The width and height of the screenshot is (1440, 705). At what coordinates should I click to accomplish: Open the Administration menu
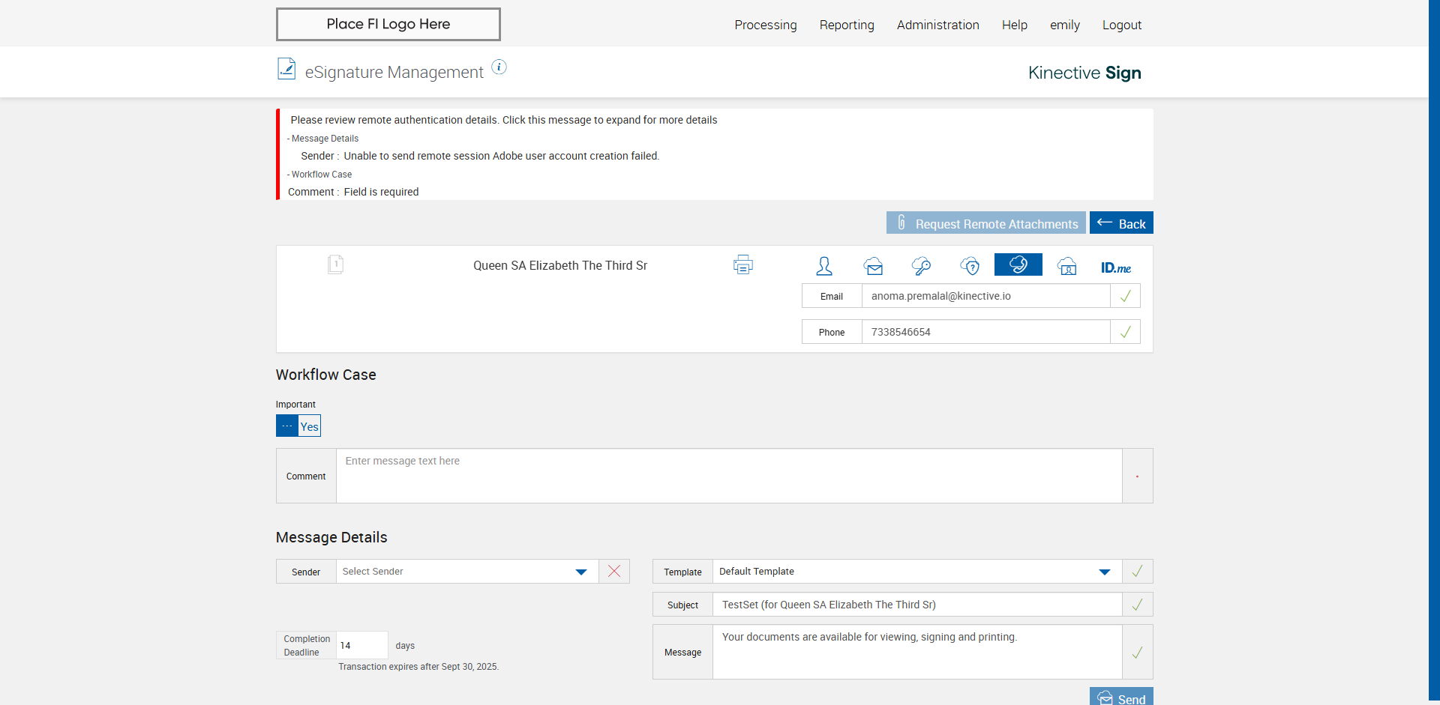937,25
